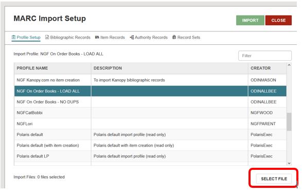Select Polaris default (with item creation) profile
This screenshot has width=302, height=193.
tap(150, 146)
